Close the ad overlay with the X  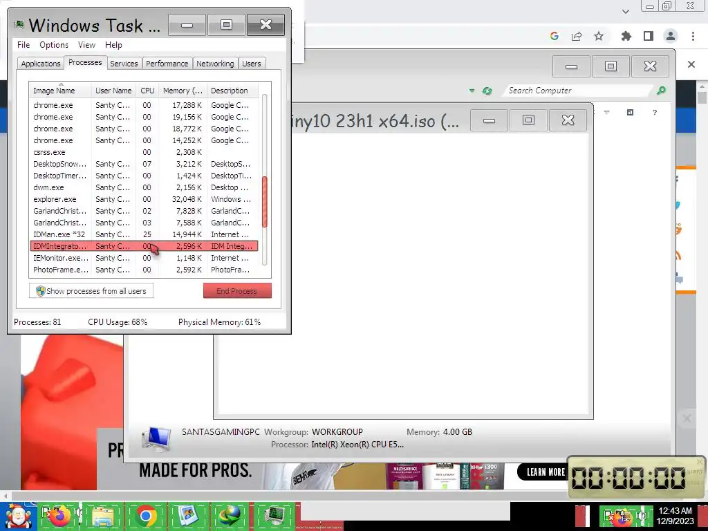(687, 418)
